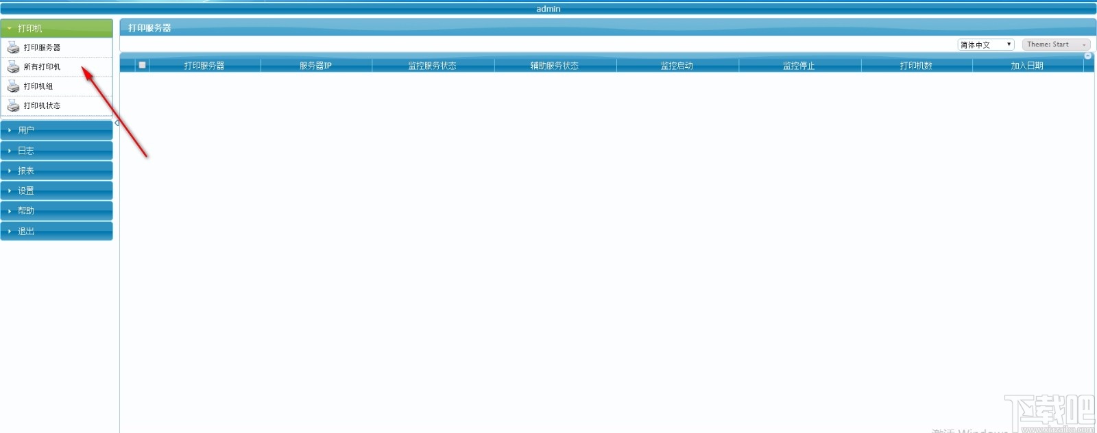Image resolution: width=1097 pixels, height=433 pixels.
Task: Sort by the 监控停止 column header
Action: point(799,66)
